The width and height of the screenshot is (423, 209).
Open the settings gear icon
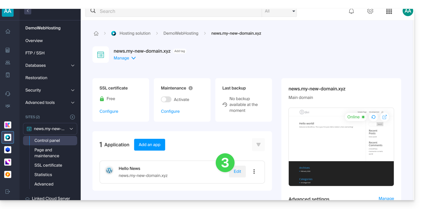pos(370,11)
